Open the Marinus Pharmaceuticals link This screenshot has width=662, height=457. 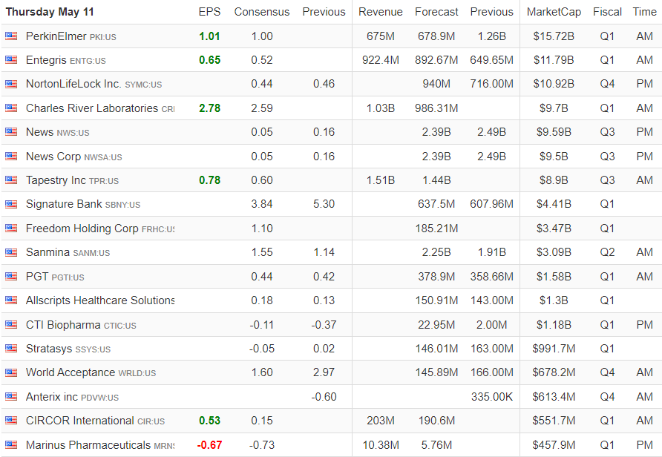click(x=100, y=445)
